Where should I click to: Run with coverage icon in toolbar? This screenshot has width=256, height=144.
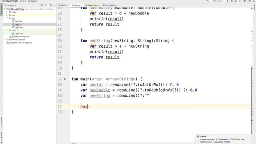point(236,1)
